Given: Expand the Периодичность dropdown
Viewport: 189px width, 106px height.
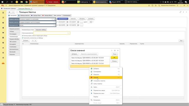Looking at the screenshot, I should [55, 25].
